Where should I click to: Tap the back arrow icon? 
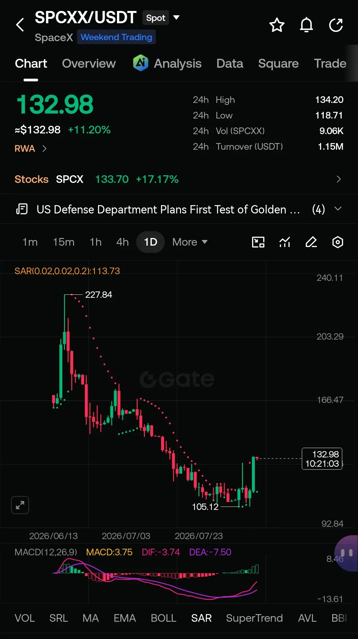pos(20,25)
